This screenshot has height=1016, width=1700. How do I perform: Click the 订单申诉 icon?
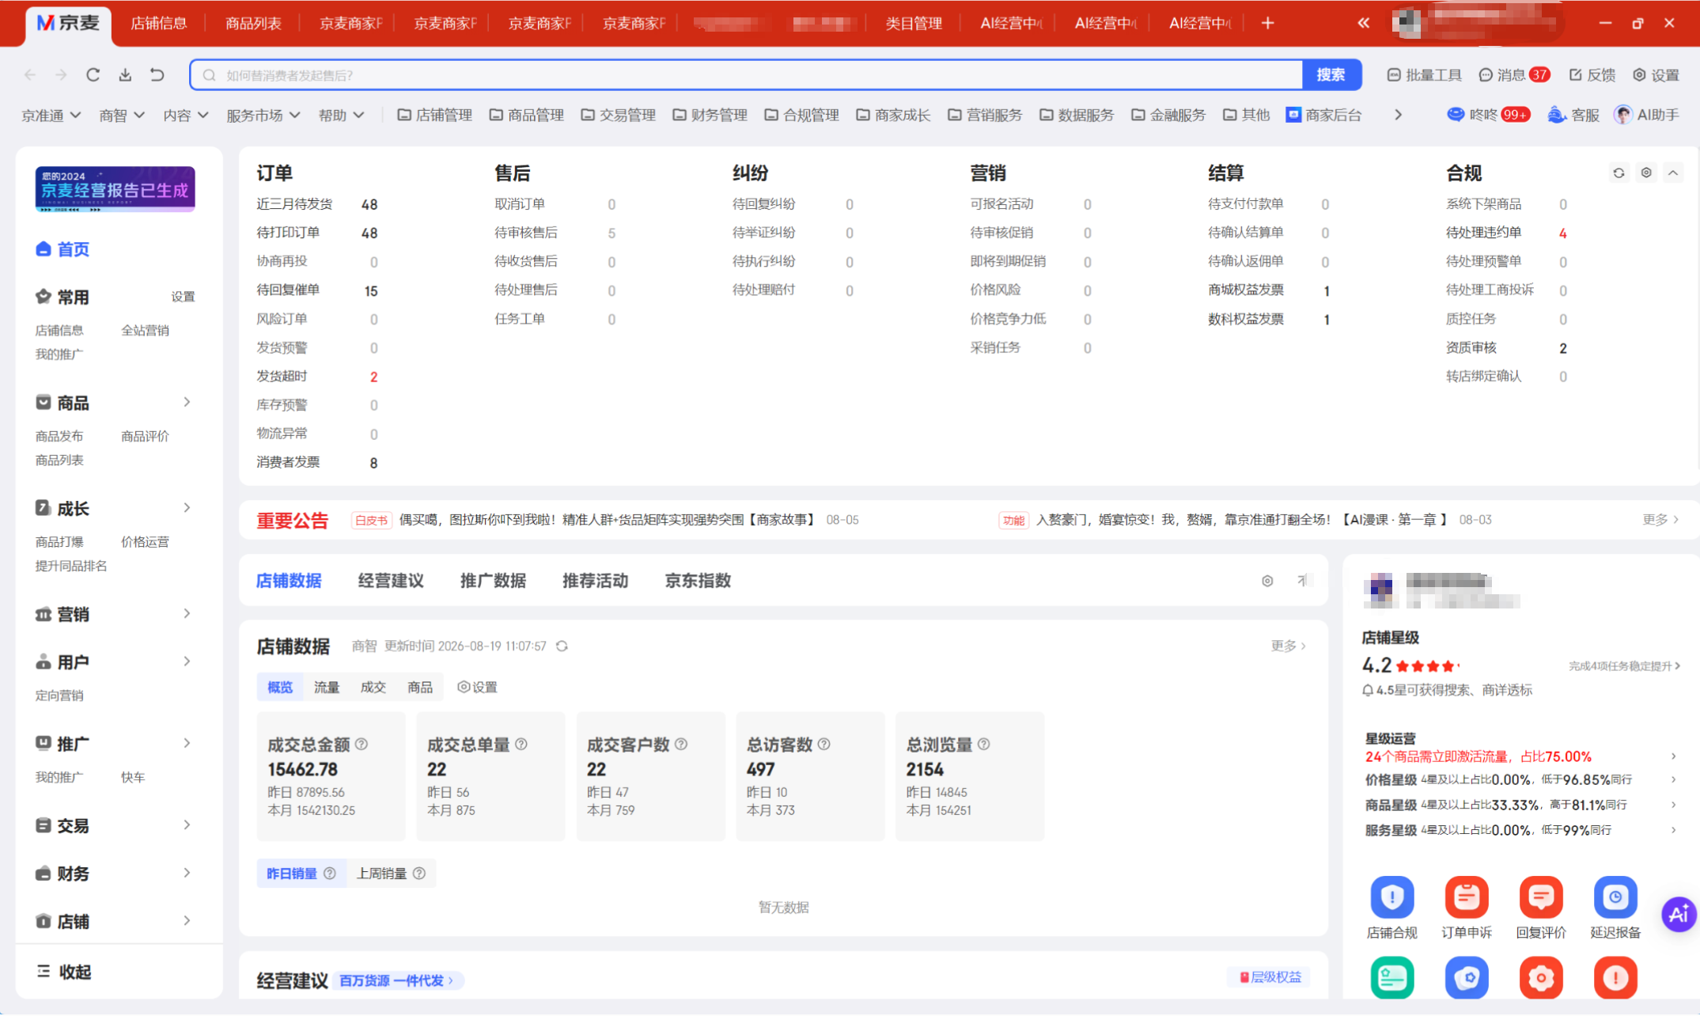click(1466, 897)
